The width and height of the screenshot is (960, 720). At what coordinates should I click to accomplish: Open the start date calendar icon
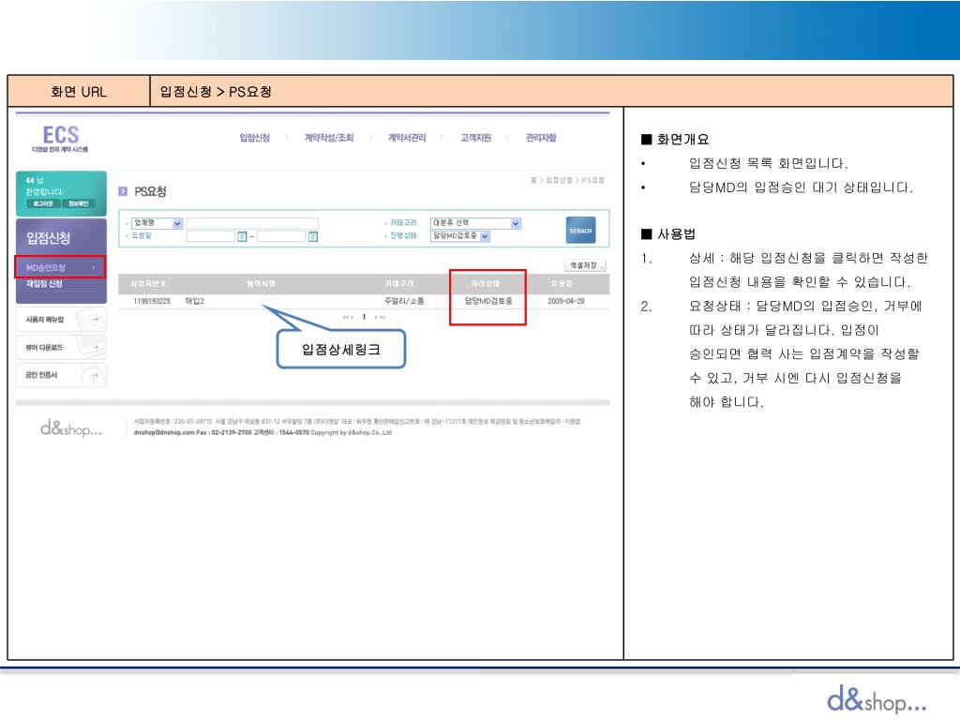point(242,236)
